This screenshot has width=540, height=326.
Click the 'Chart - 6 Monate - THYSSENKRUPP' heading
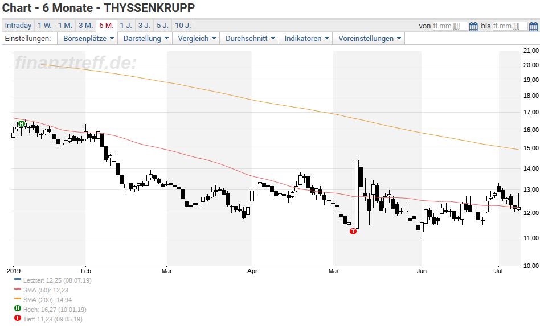tap(99, 8)
